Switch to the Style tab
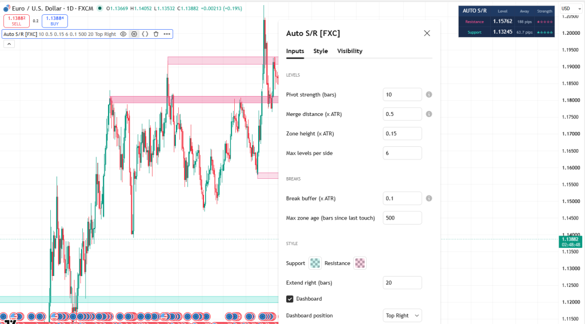This screenshot has height=324, width=585. (x=320, y=51)
